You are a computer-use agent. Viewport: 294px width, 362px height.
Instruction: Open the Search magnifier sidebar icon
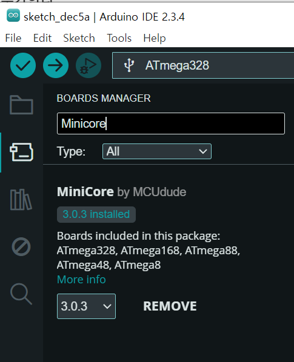click(21, 294)
